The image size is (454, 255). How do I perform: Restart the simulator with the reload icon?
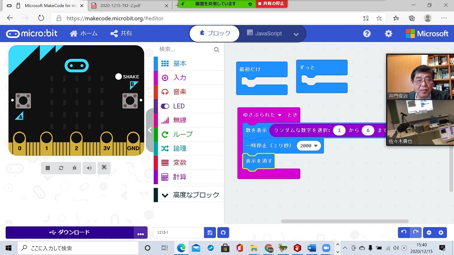tap(61, 168)
